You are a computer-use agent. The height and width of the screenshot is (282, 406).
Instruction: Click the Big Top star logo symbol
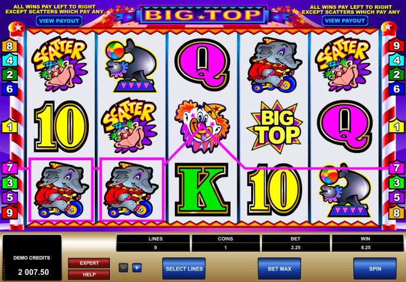point(274,126)
